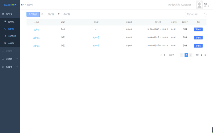213x133 pixels.
Task: Click the 结束日期 end date field
Action: 67,14
